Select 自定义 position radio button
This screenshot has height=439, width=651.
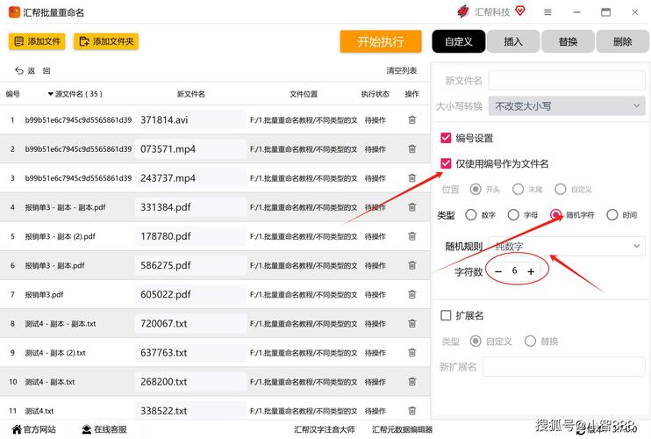tap(560, 190)
